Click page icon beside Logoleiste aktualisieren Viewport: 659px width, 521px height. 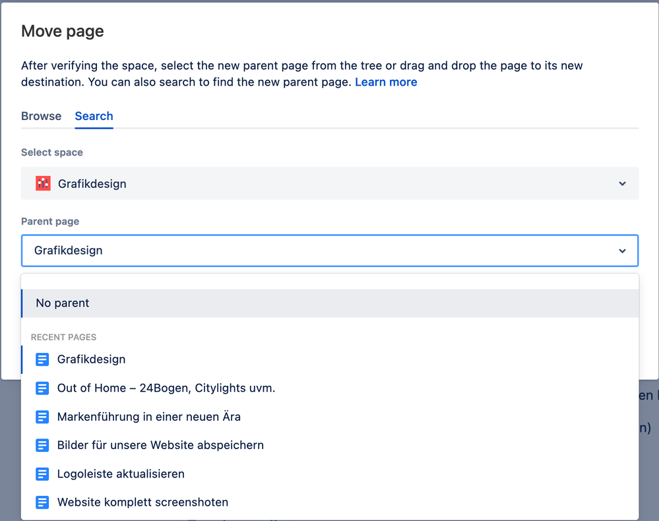[x=42, y=474]
